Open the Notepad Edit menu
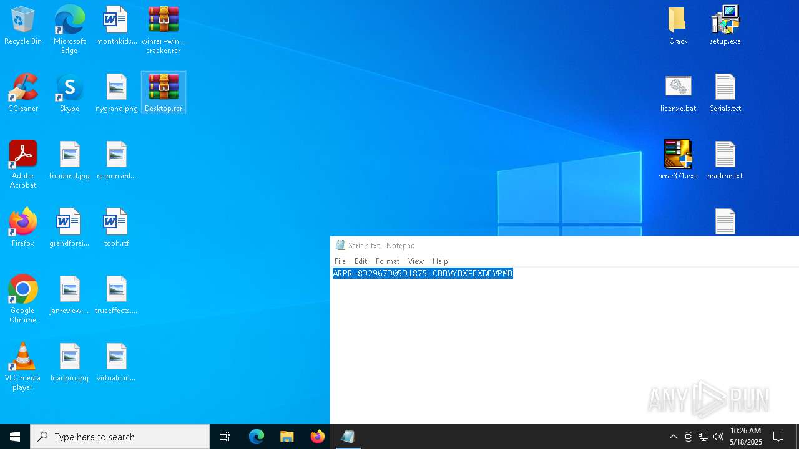The image size is (799, 449). pos(361,261)
